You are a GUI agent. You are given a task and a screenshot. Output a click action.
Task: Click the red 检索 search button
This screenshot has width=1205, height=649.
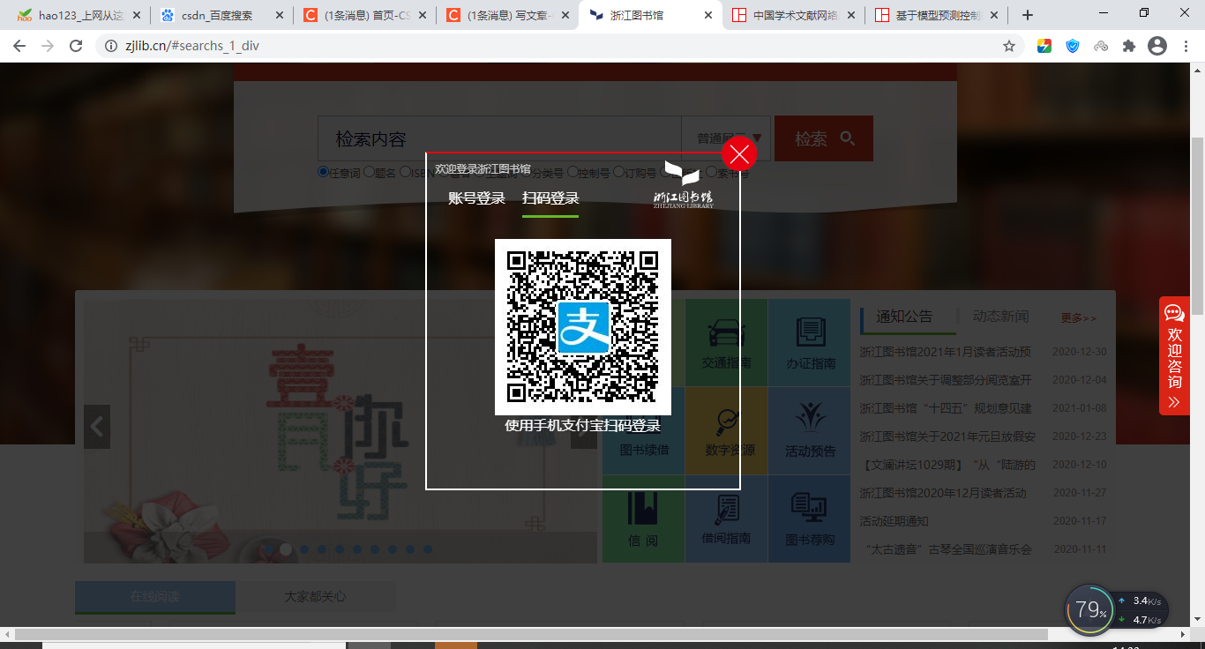[824, 138]
